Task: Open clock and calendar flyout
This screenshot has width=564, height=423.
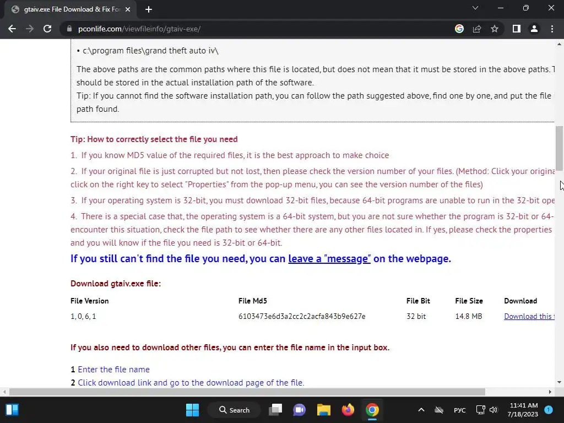Action: click(523, 410)
